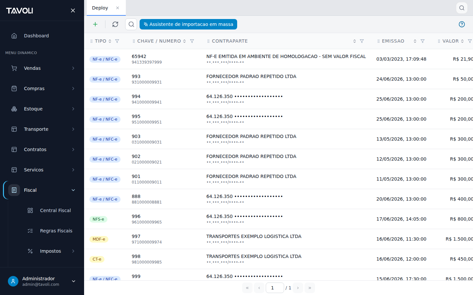The height and width of the screenshot is (295, 473).
Task: Expand the Transporte submenu chevron
Action: pyautogui.click(x=73, y=129)
